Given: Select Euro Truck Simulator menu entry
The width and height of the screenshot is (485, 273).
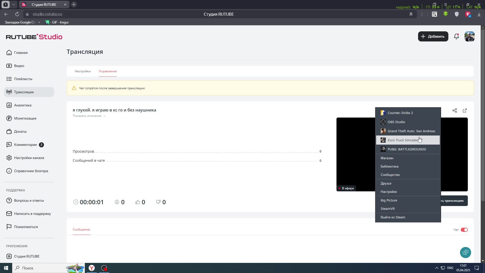Looking at the screenshot, I should click(x=408, y=140).
